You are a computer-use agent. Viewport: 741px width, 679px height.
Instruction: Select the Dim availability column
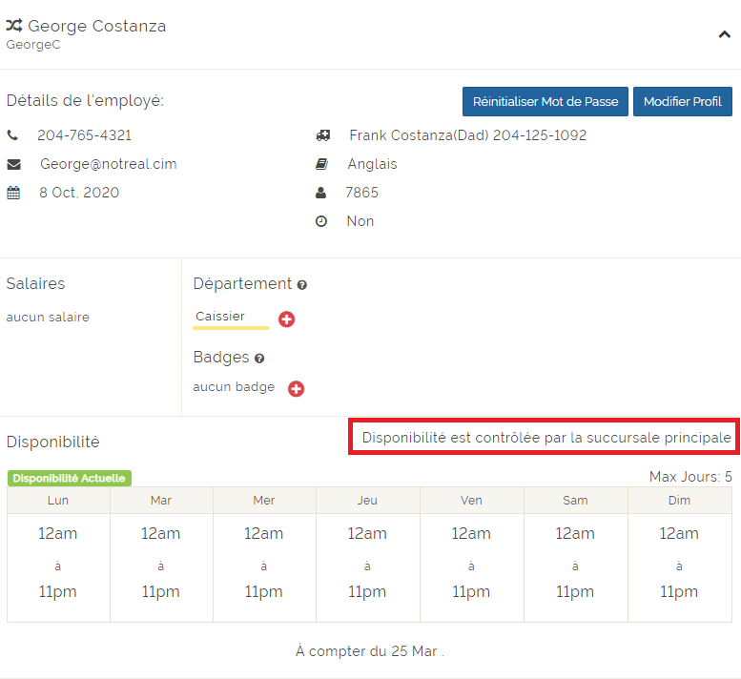point(679,563)
